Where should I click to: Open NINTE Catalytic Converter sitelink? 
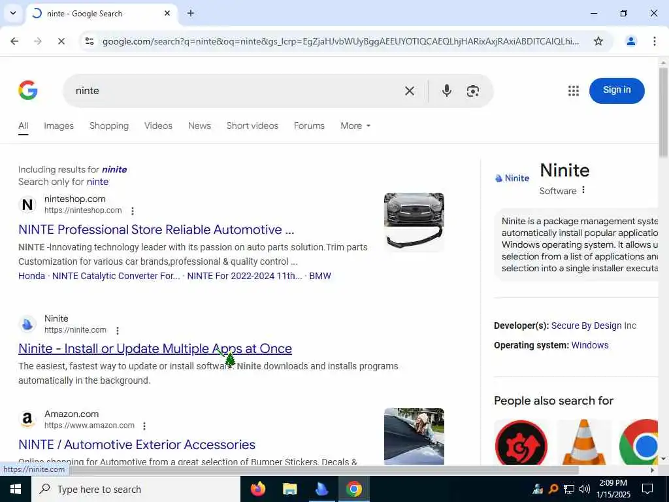click(x=116, y=276)
